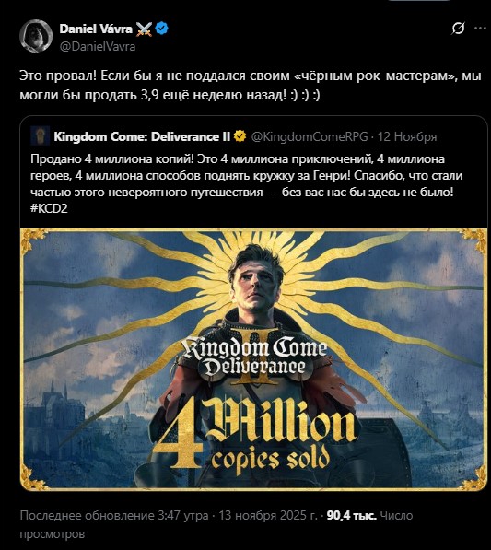Screen dimensions: 491x550
Task: Open Kingdom Come: Deliverance II avatar
Action: click(x=40, y=136)
